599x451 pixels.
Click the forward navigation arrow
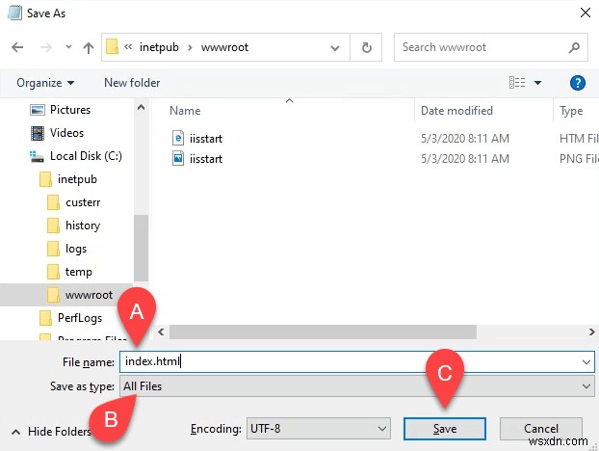pyautogui.click(x=46, y=47)
